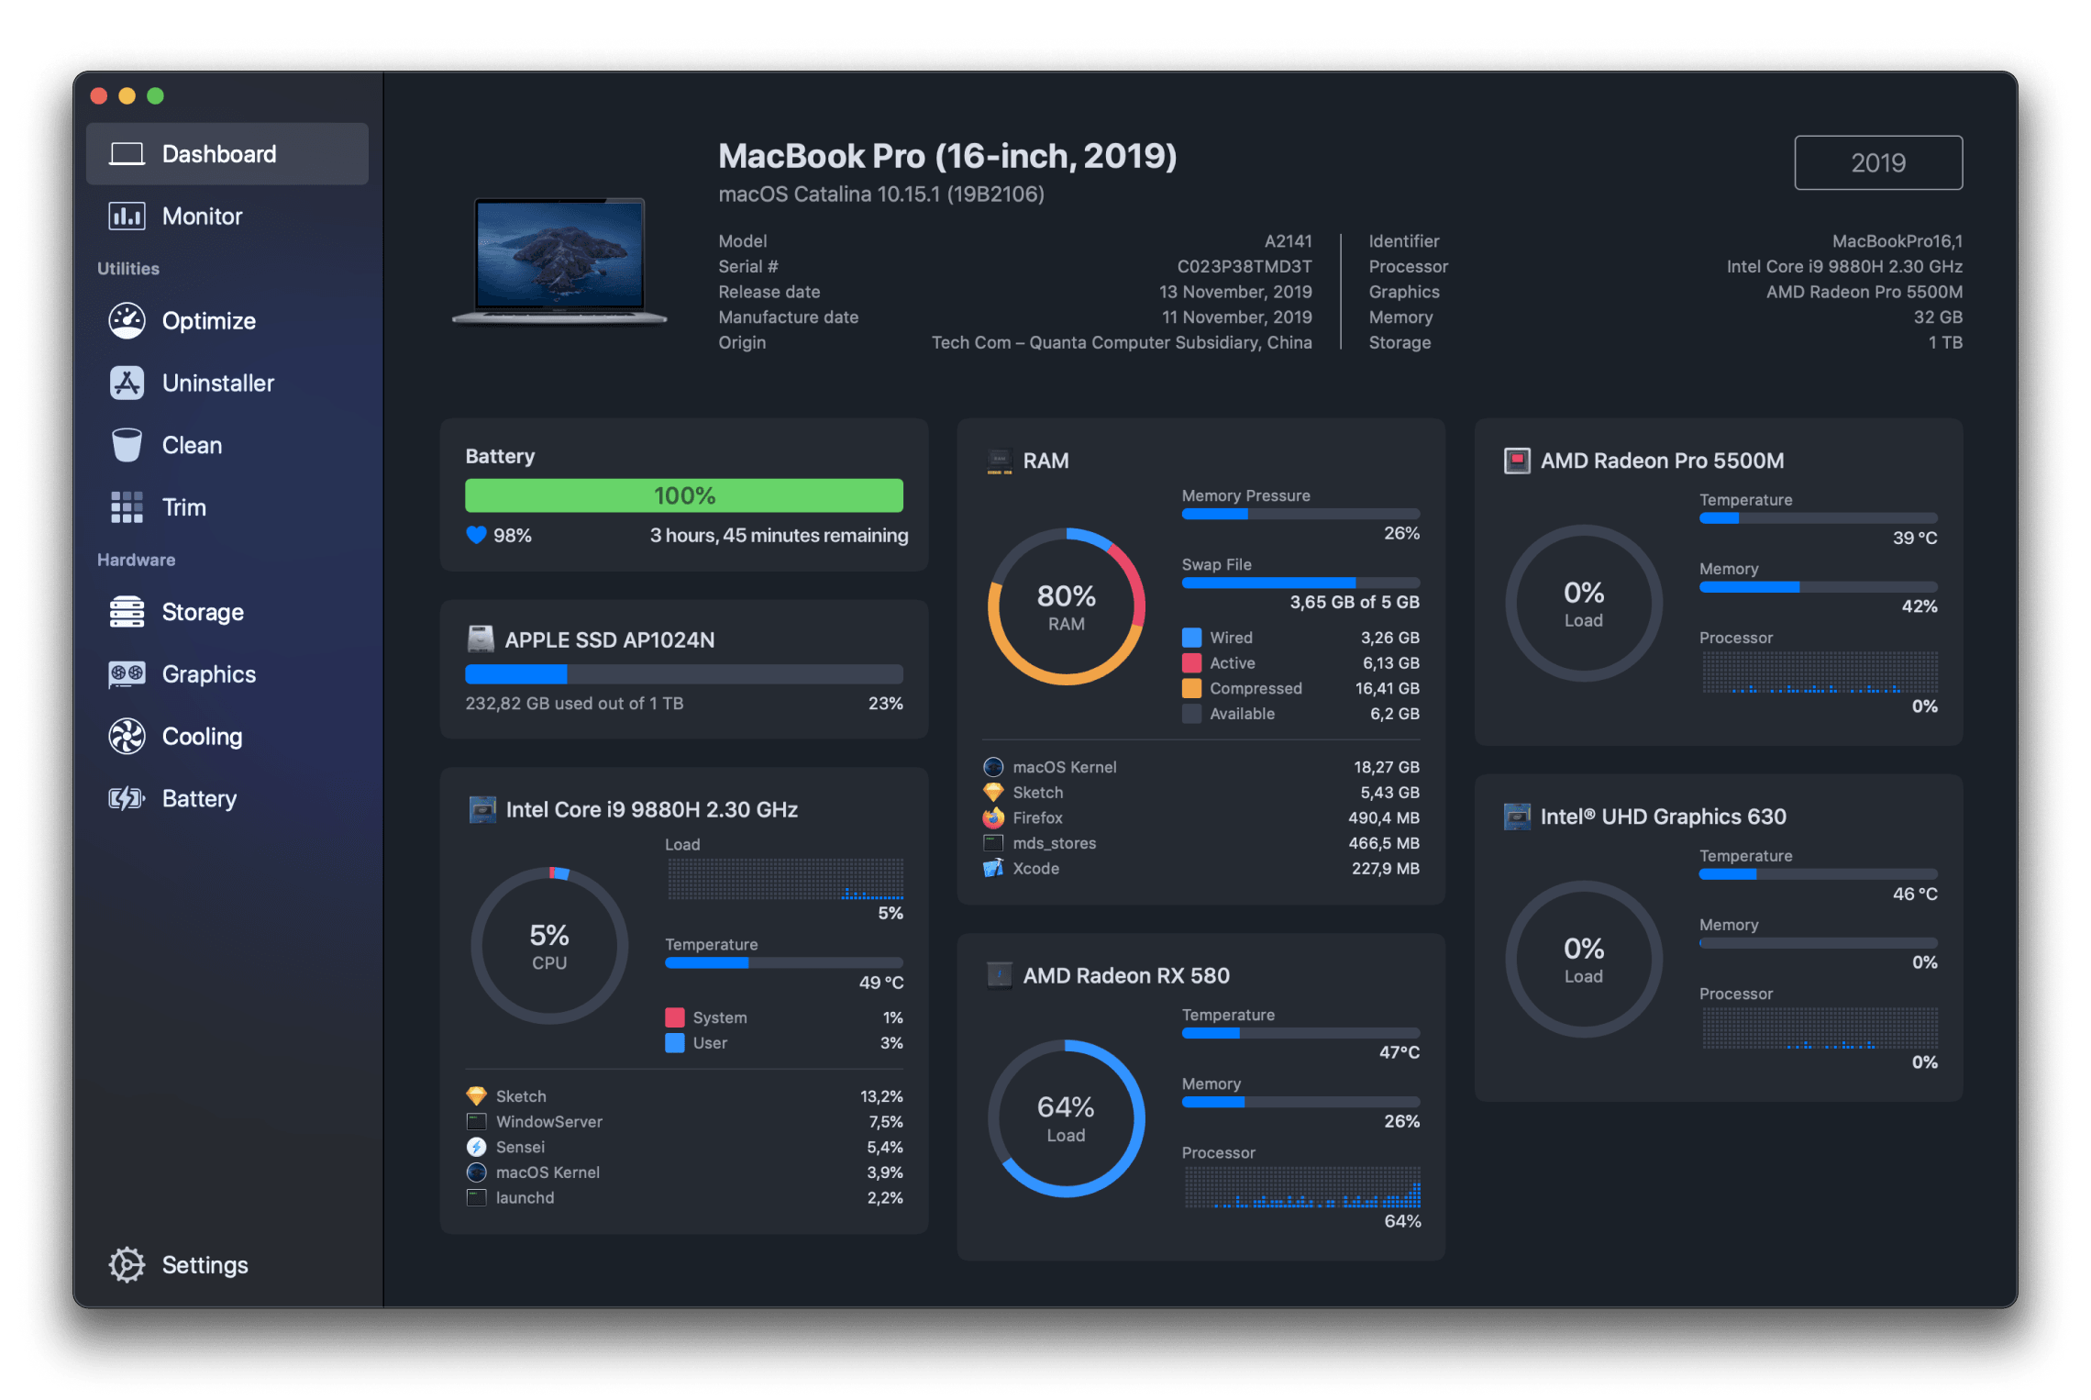Open Settings at the sidebar bottom
Image resolution: width=2091 pixels, height=1400 pixels.
click(227, 1265)
